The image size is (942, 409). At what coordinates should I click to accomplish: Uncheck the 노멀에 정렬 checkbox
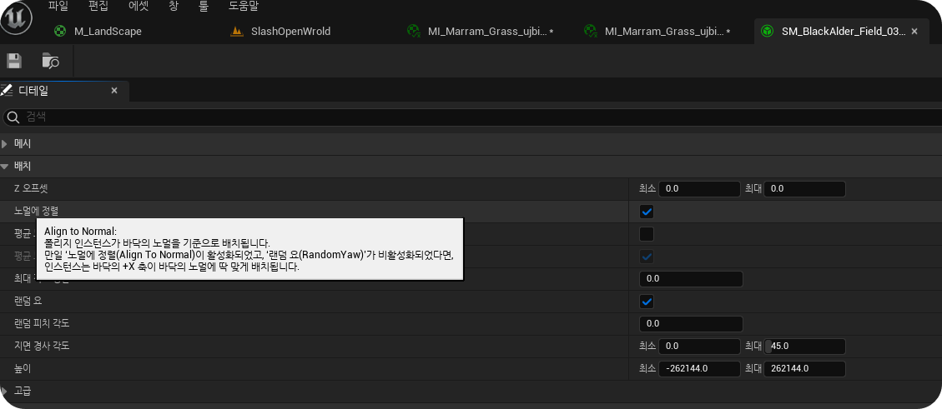pyautogui.click(x=647, y=212)
